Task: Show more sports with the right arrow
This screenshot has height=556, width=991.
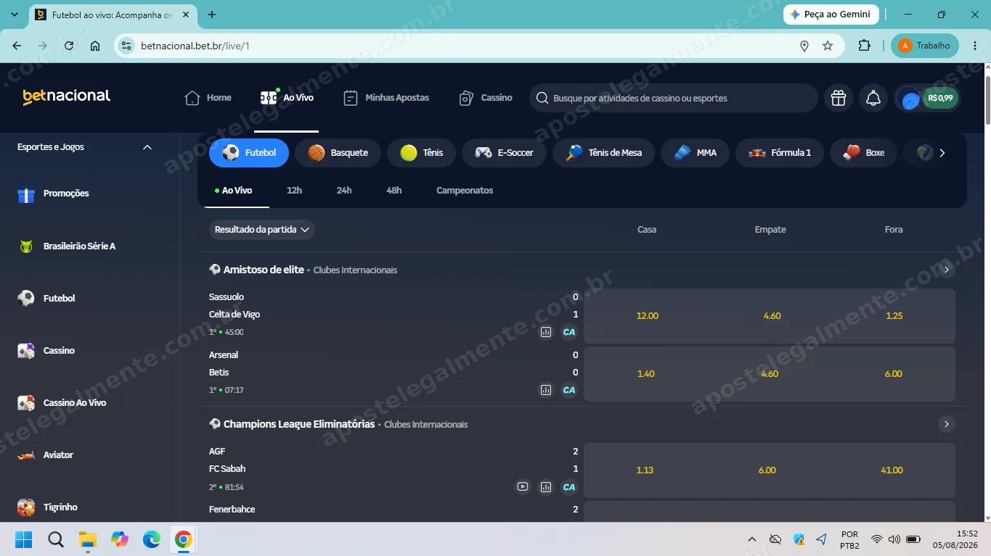Action: click(x=942, y=153)
